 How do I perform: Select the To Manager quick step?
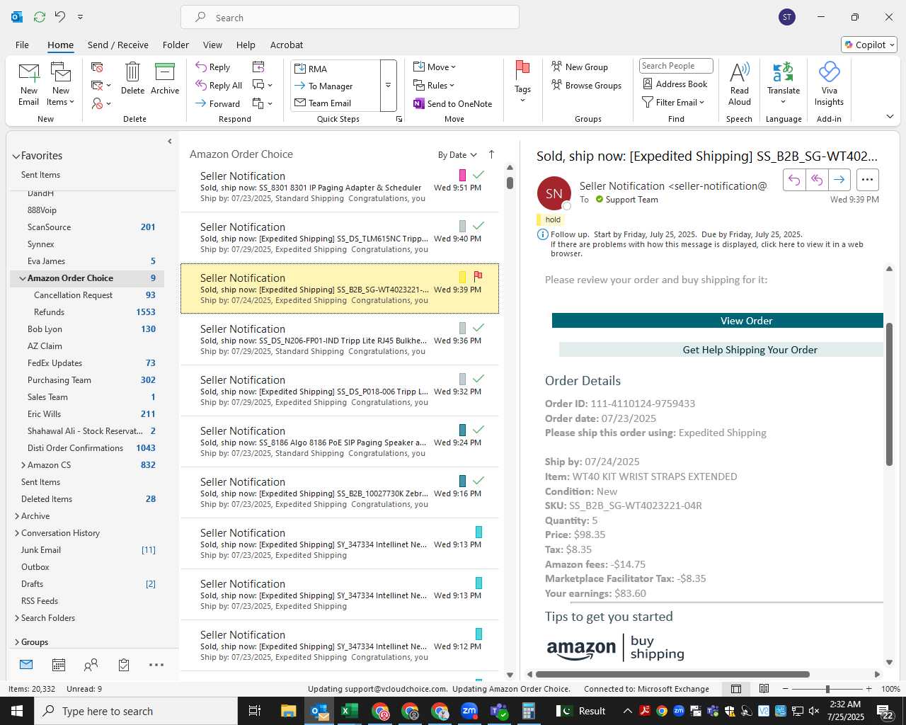click(x=336, y=86)
